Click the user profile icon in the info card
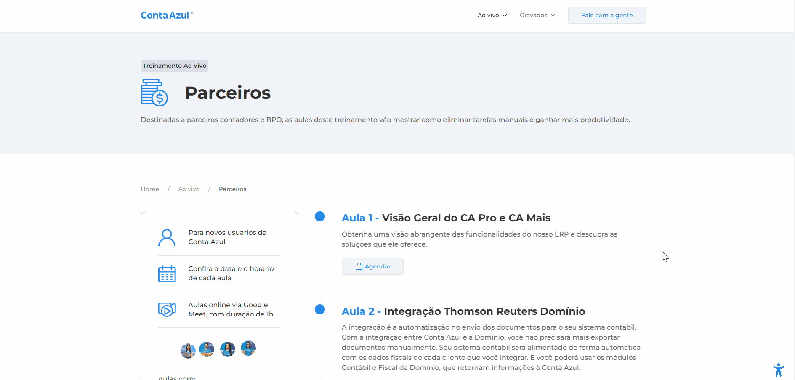This screenshot has width=795, height=380. click(167, 237)
